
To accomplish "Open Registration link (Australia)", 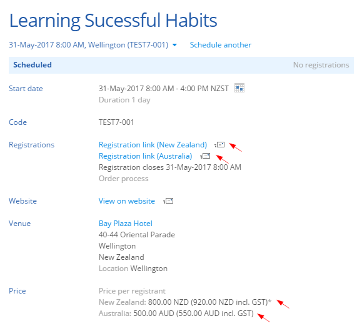I will point(145,156).
